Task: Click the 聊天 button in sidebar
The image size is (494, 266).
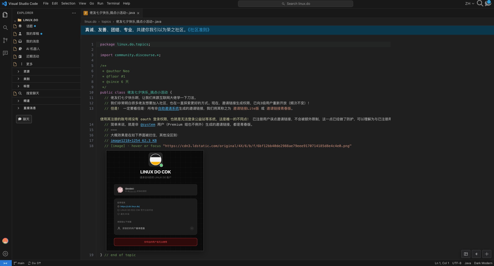Action: pos(24,119)
